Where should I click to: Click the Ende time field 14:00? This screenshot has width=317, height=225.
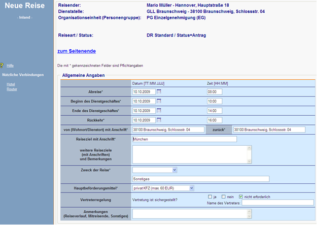click(215, 111)
